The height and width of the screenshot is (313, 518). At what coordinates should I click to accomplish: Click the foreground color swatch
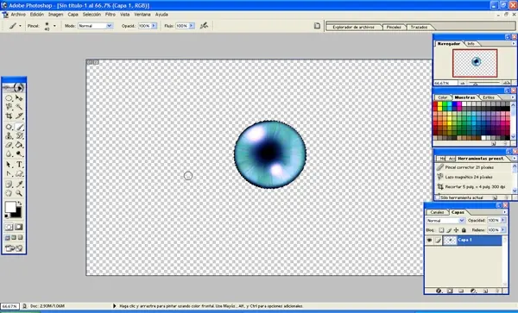tap(9, 207)
